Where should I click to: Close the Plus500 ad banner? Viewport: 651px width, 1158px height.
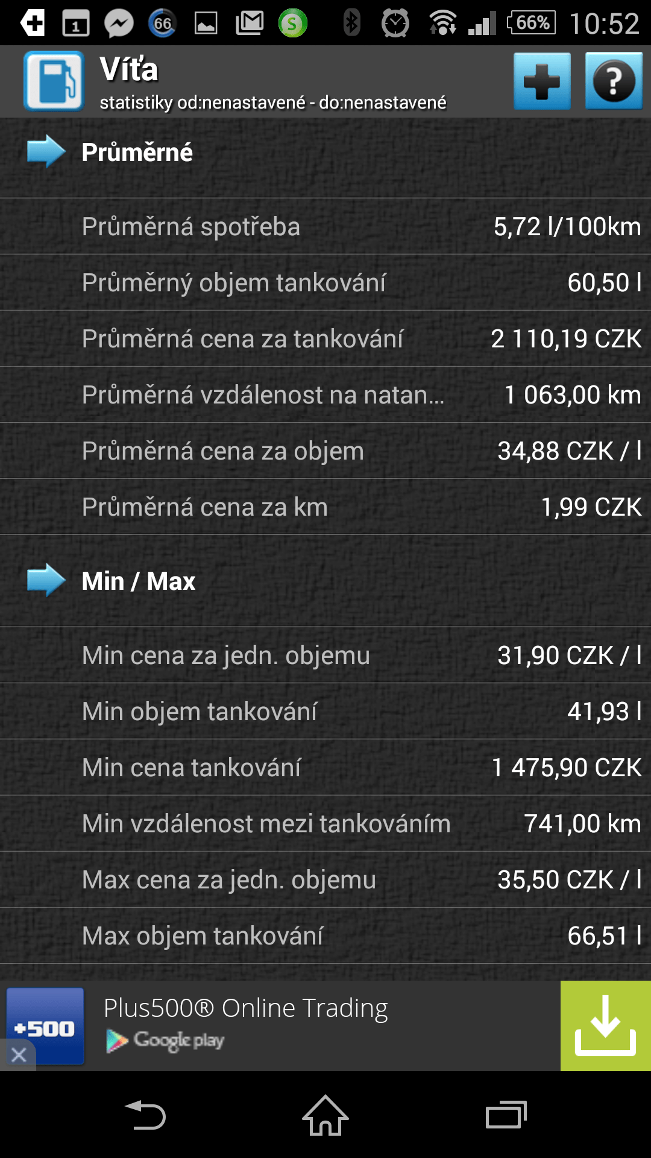tap(18, 1055)
